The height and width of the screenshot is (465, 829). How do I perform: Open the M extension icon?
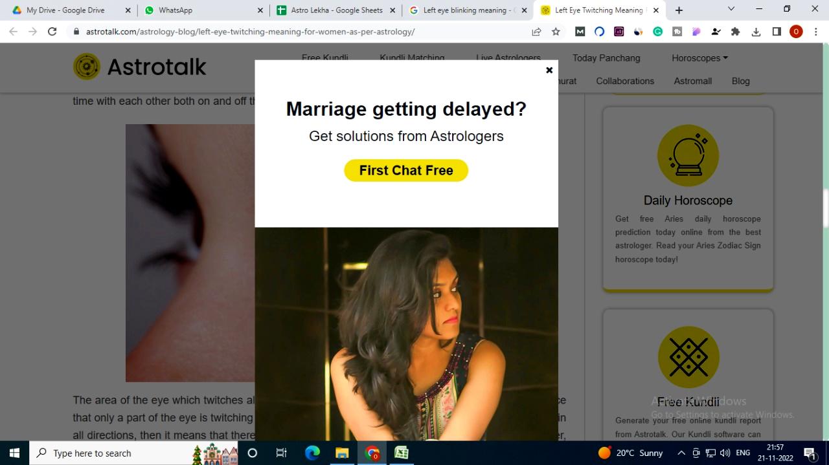580,32
